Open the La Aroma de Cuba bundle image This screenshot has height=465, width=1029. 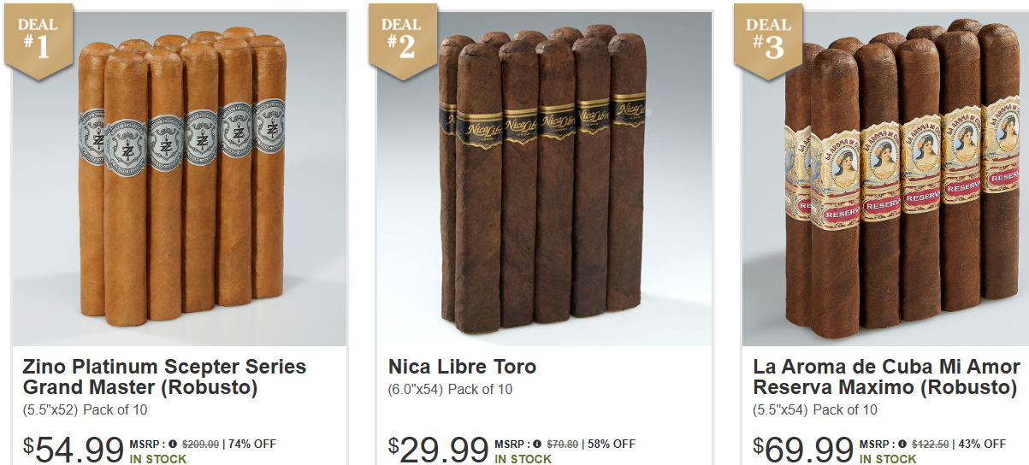(885, 179)
